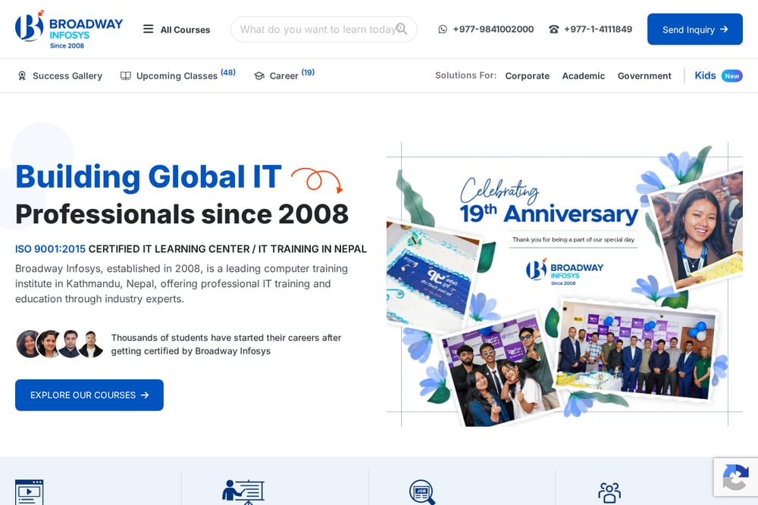Select Corporate solutions
Screen dimensions: 758x505
click(528, 76)
